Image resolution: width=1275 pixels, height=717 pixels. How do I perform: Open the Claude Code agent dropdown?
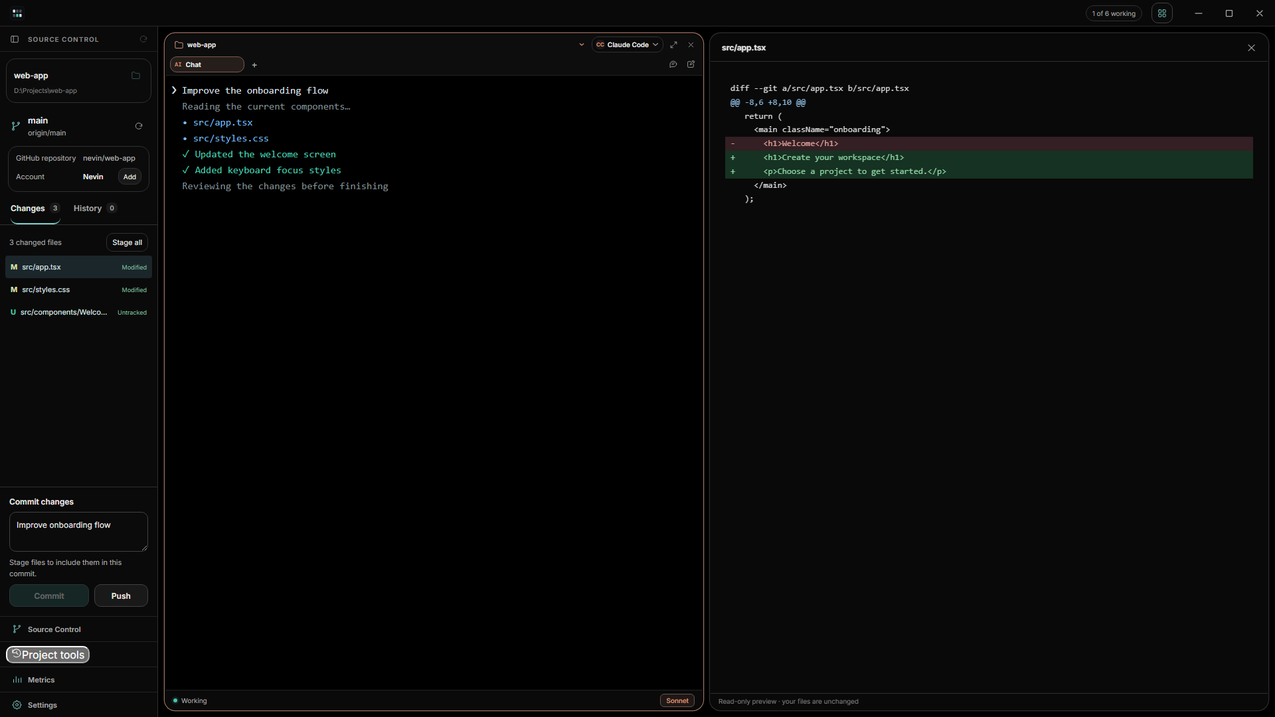point(627,44)
